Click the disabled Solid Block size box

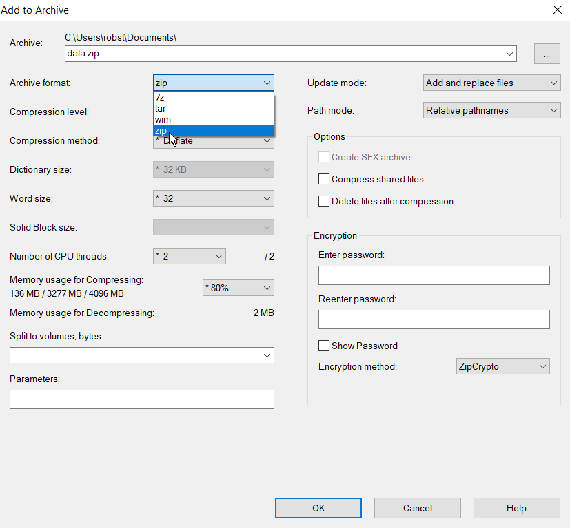point(214,227)
